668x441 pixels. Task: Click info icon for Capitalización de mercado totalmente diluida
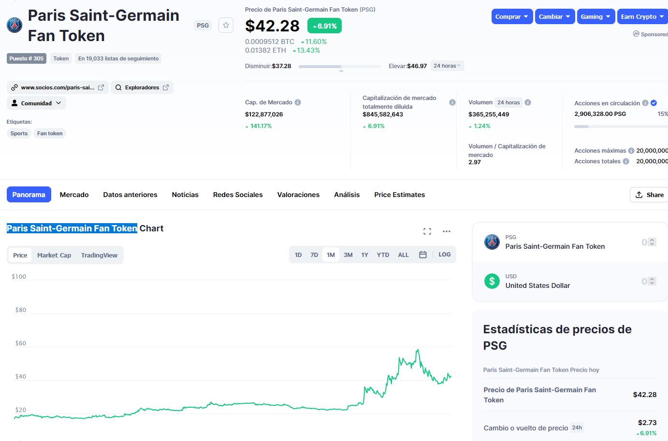452,102
